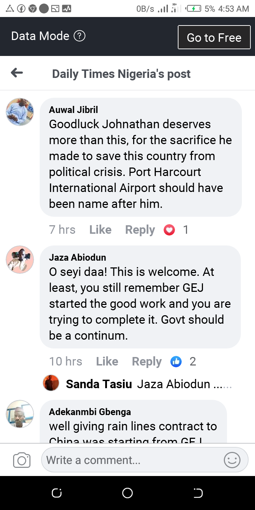Screen dimensions: 255x510
Task: Like Auwal Jibril's comment
Action: tap(100, 230)
